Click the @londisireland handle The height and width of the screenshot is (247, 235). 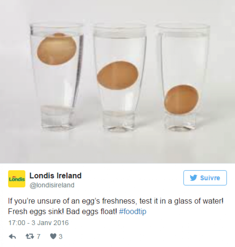52,185
